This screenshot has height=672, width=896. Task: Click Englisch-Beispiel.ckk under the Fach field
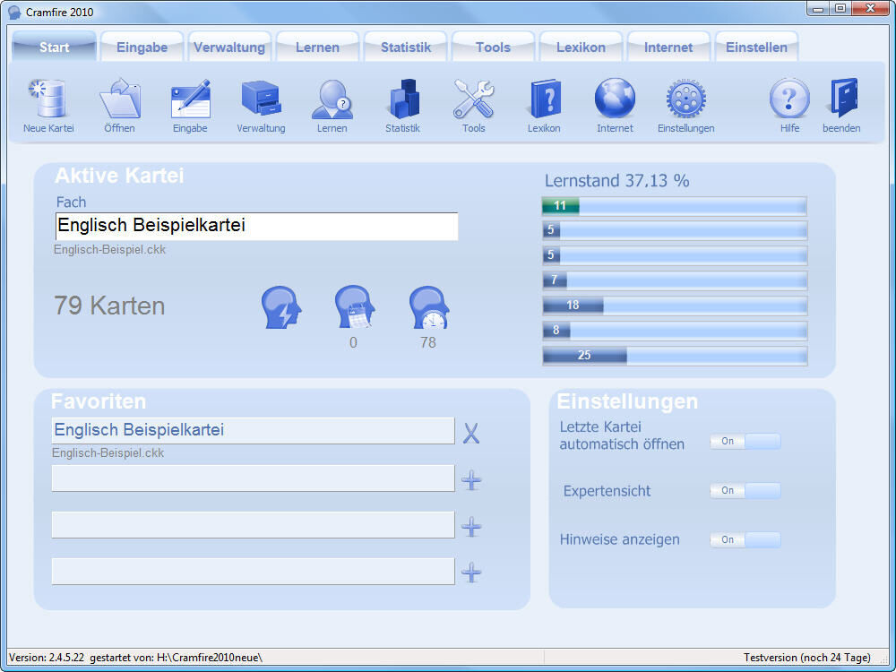click(109, 250)
